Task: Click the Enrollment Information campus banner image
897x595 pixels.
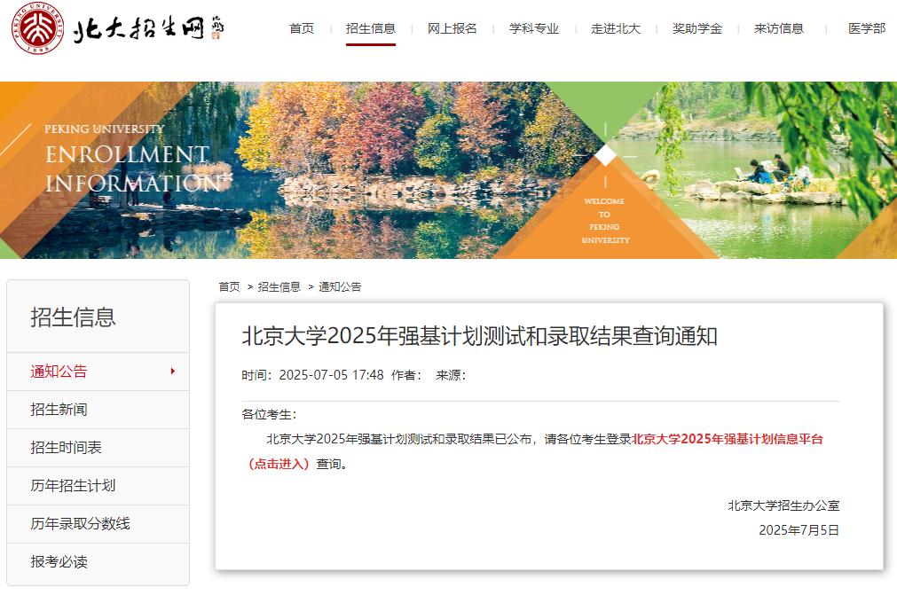Action: click(x=448, y=170)
